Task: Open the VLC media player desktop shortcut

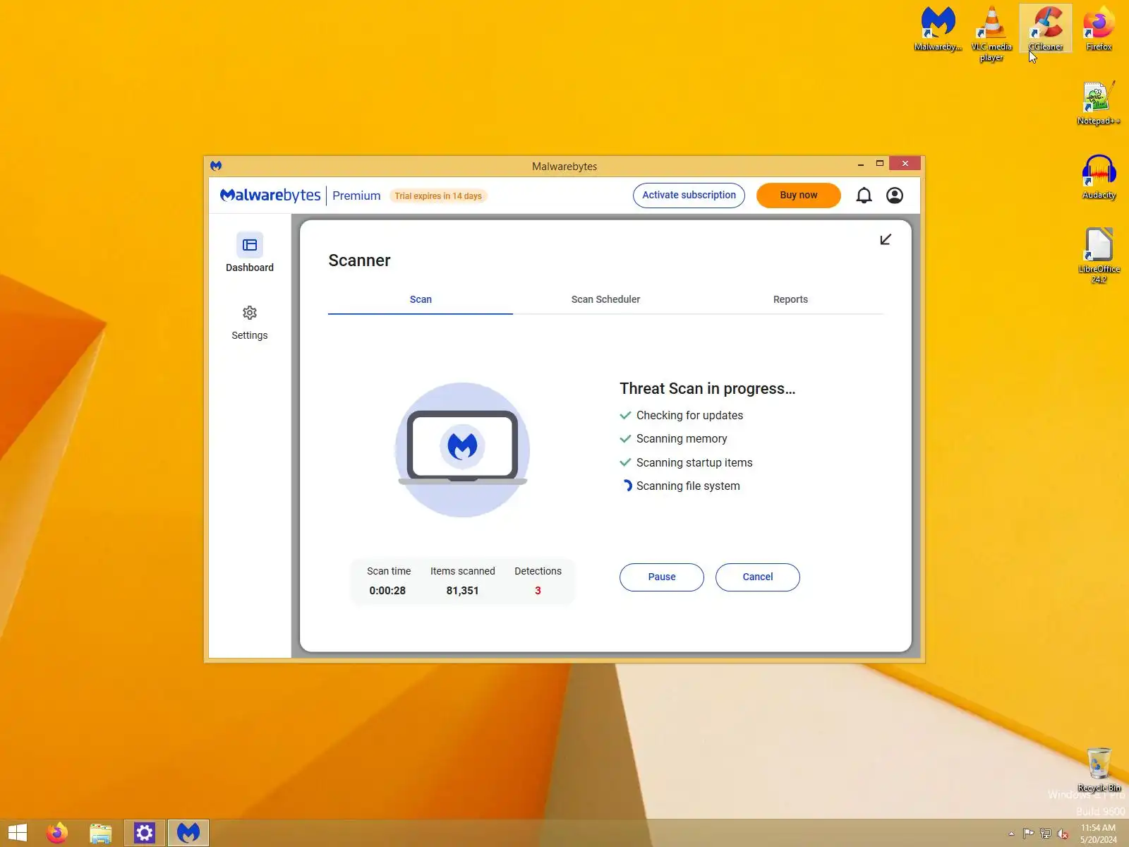Action: coord(991,33)
